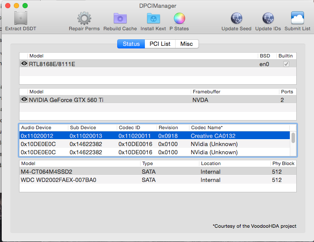Viewport: 314px width, 242px height.
Task: Run Repair Perms gear icon
Action: (84, 19)
